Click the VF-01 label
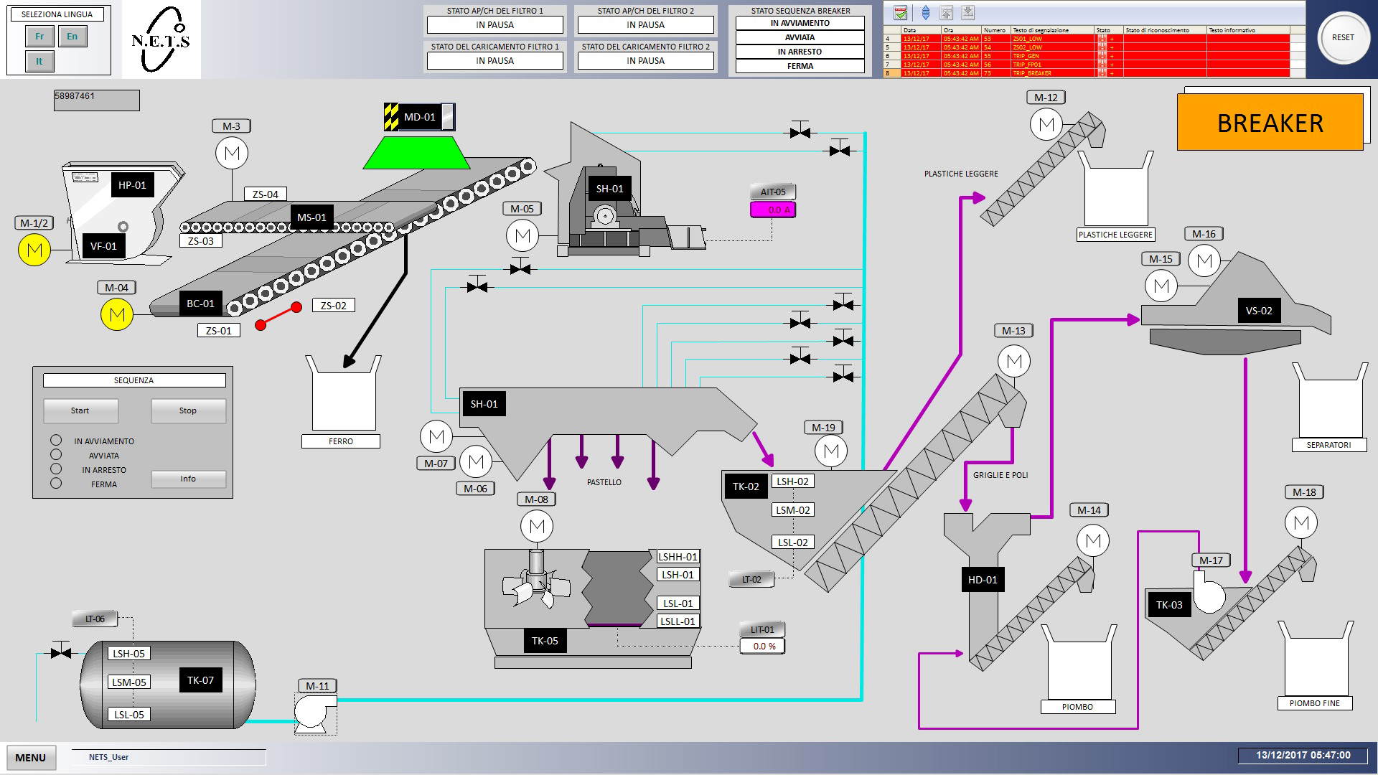 [x=103, y=246]
